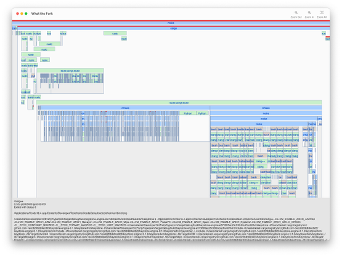
Task: Click the yellow minimize window button
Action: click(22, 14)
